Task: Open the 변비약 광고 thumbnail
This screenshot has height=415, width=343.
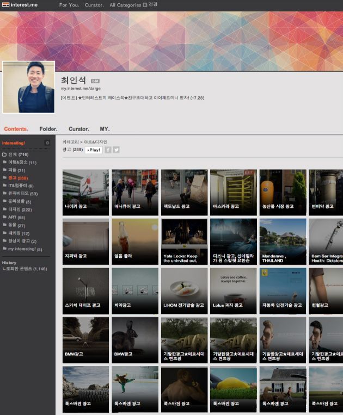Action: click(x=326, y=193)
